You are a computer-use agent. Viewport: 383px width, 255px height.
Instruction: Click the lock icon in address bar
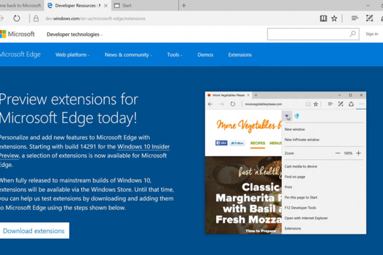(x=36, y=18)
